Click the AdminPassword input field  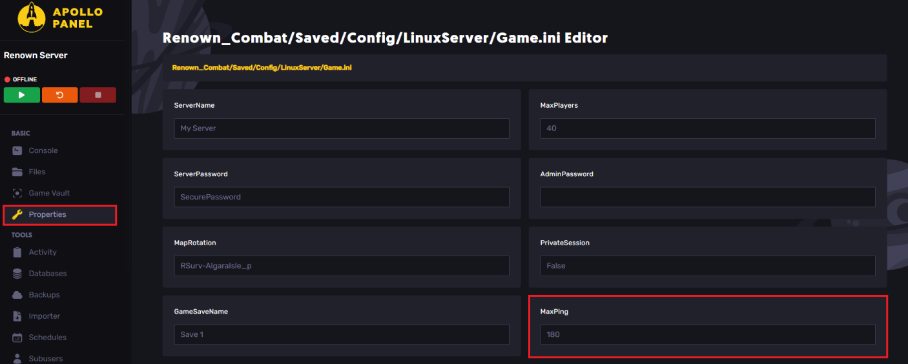(707, 197)
